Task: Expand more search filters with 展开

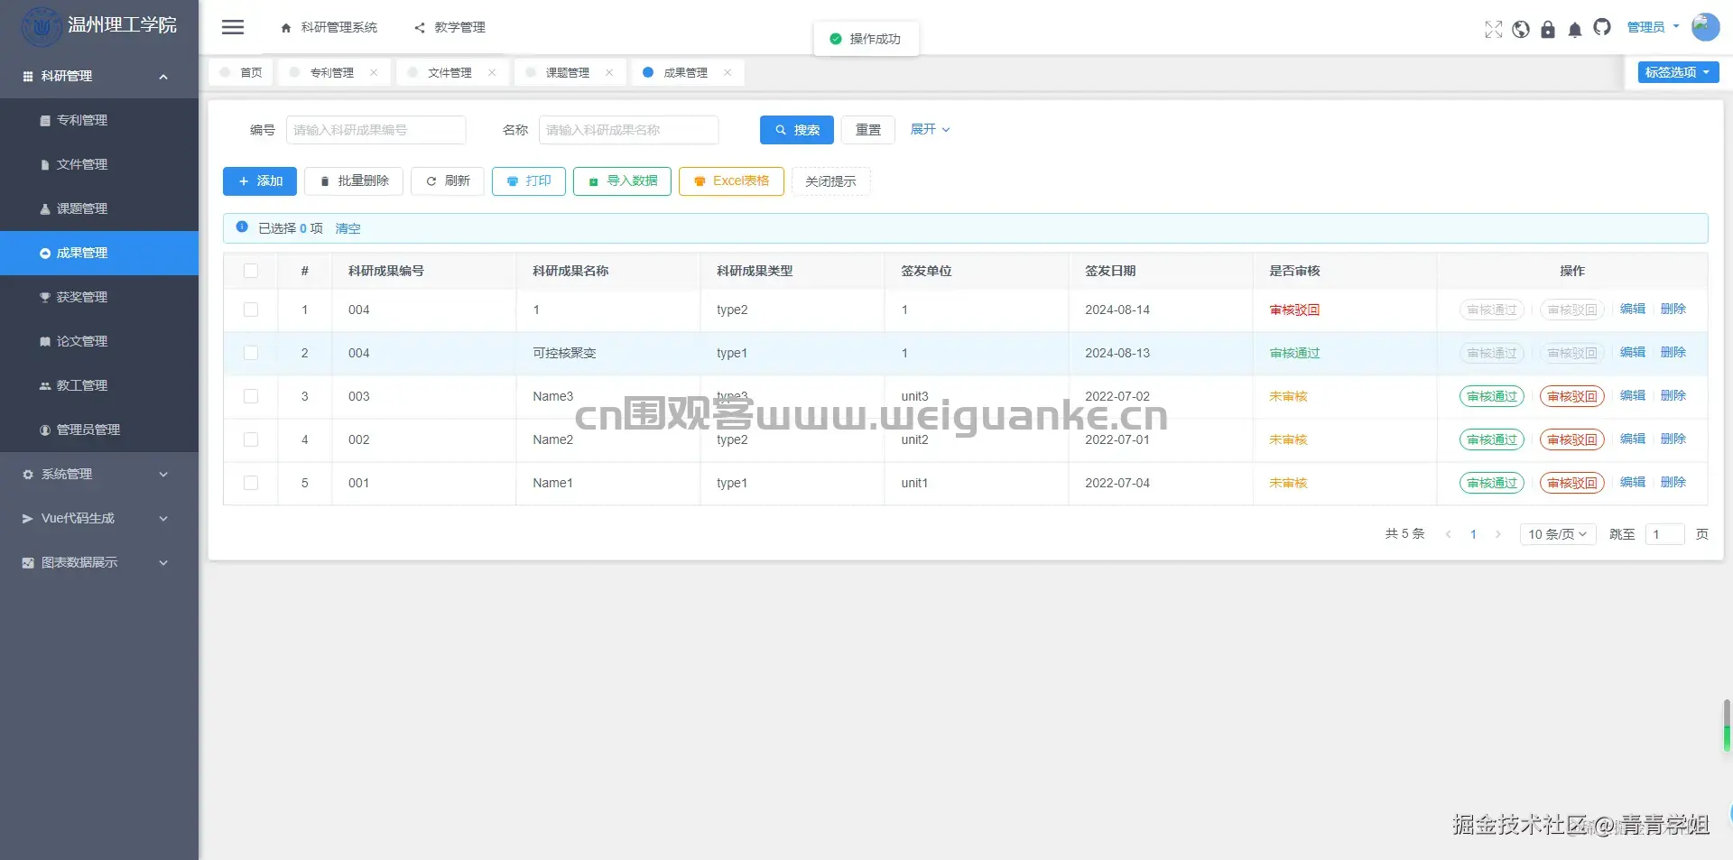Action: click(930, 129)
